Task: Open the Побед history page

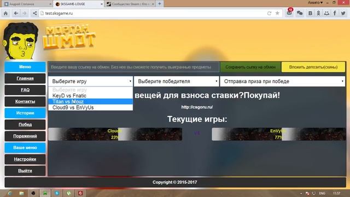Action: click(25, 125)
